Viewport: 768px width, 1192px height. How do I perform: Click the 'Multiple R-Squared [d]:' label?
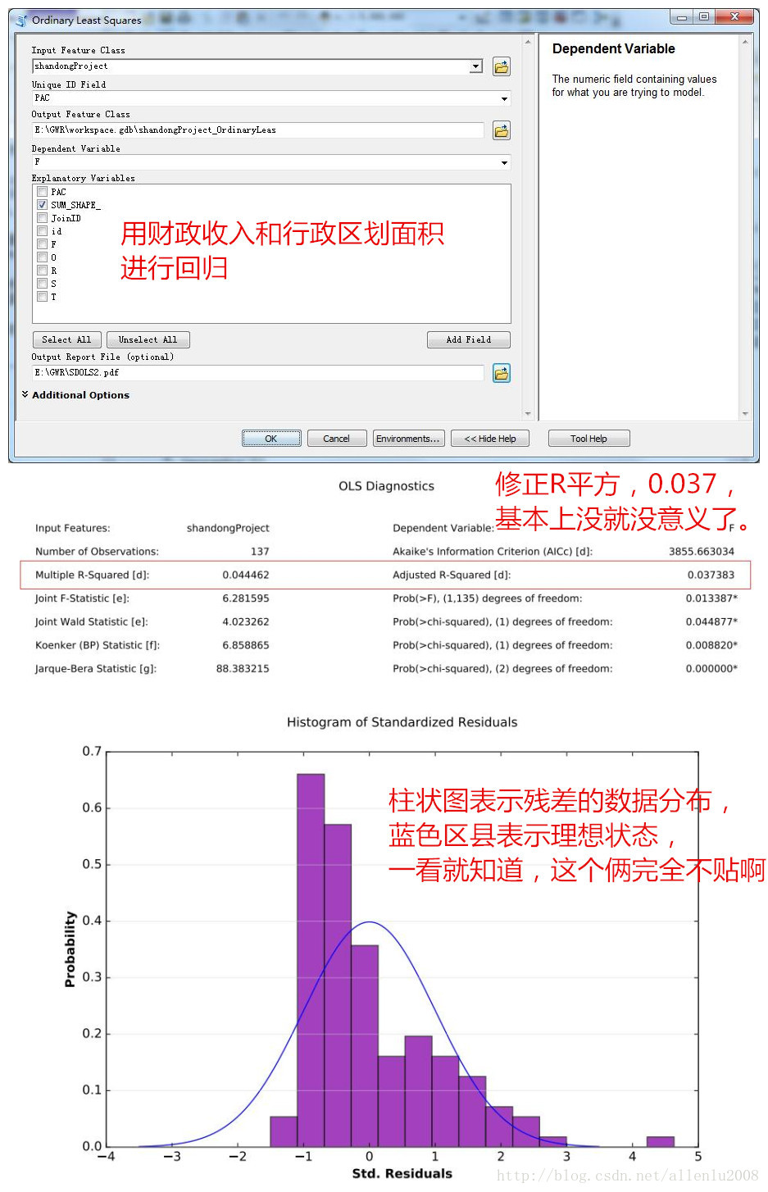pyautogui.click(x=93, y=576)
